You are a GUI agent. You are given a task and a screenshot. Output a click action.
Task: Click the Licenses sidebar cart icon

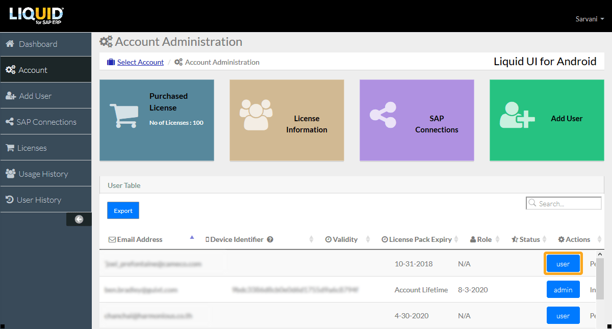click(x=10, y=148)
